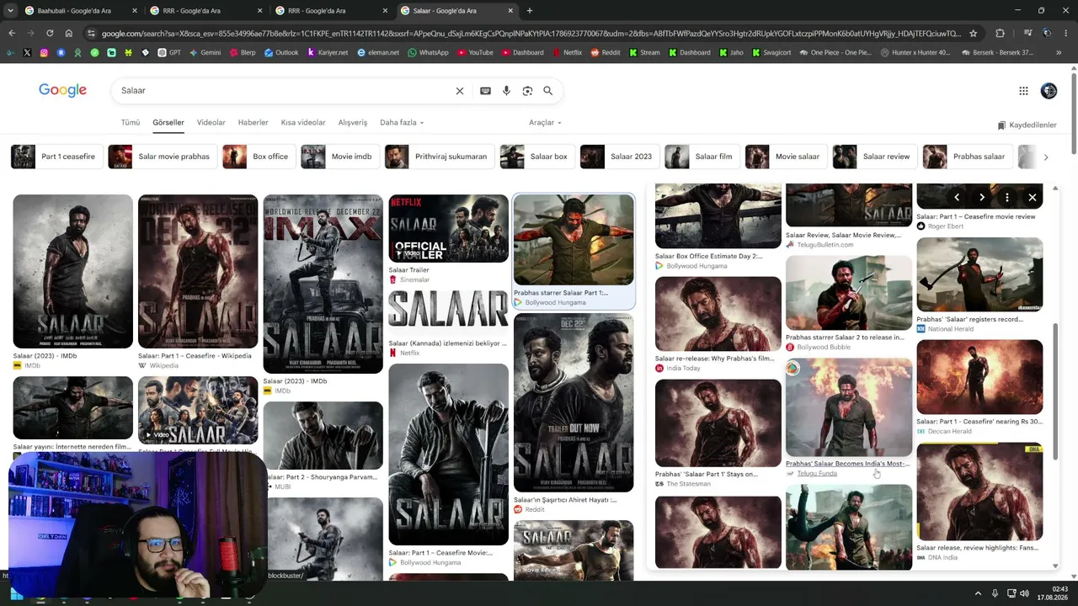Open preview panel three-dot options
The width and height of the screenshot is (1078, 606).
pyautogui.click(x=1007, y=197)
